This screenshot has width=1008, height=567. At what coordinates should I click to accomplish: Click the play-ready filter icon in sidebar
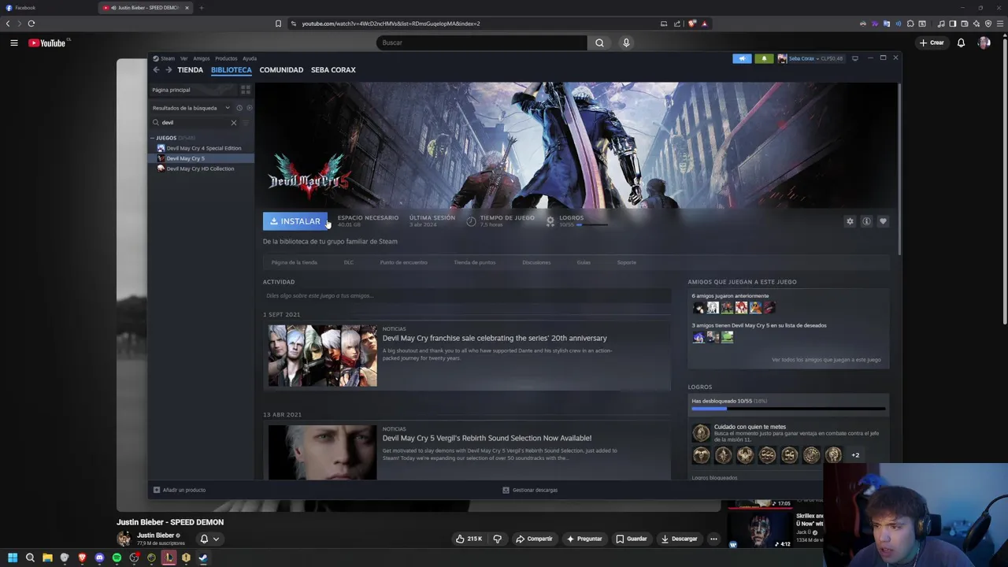pos(249,108)
